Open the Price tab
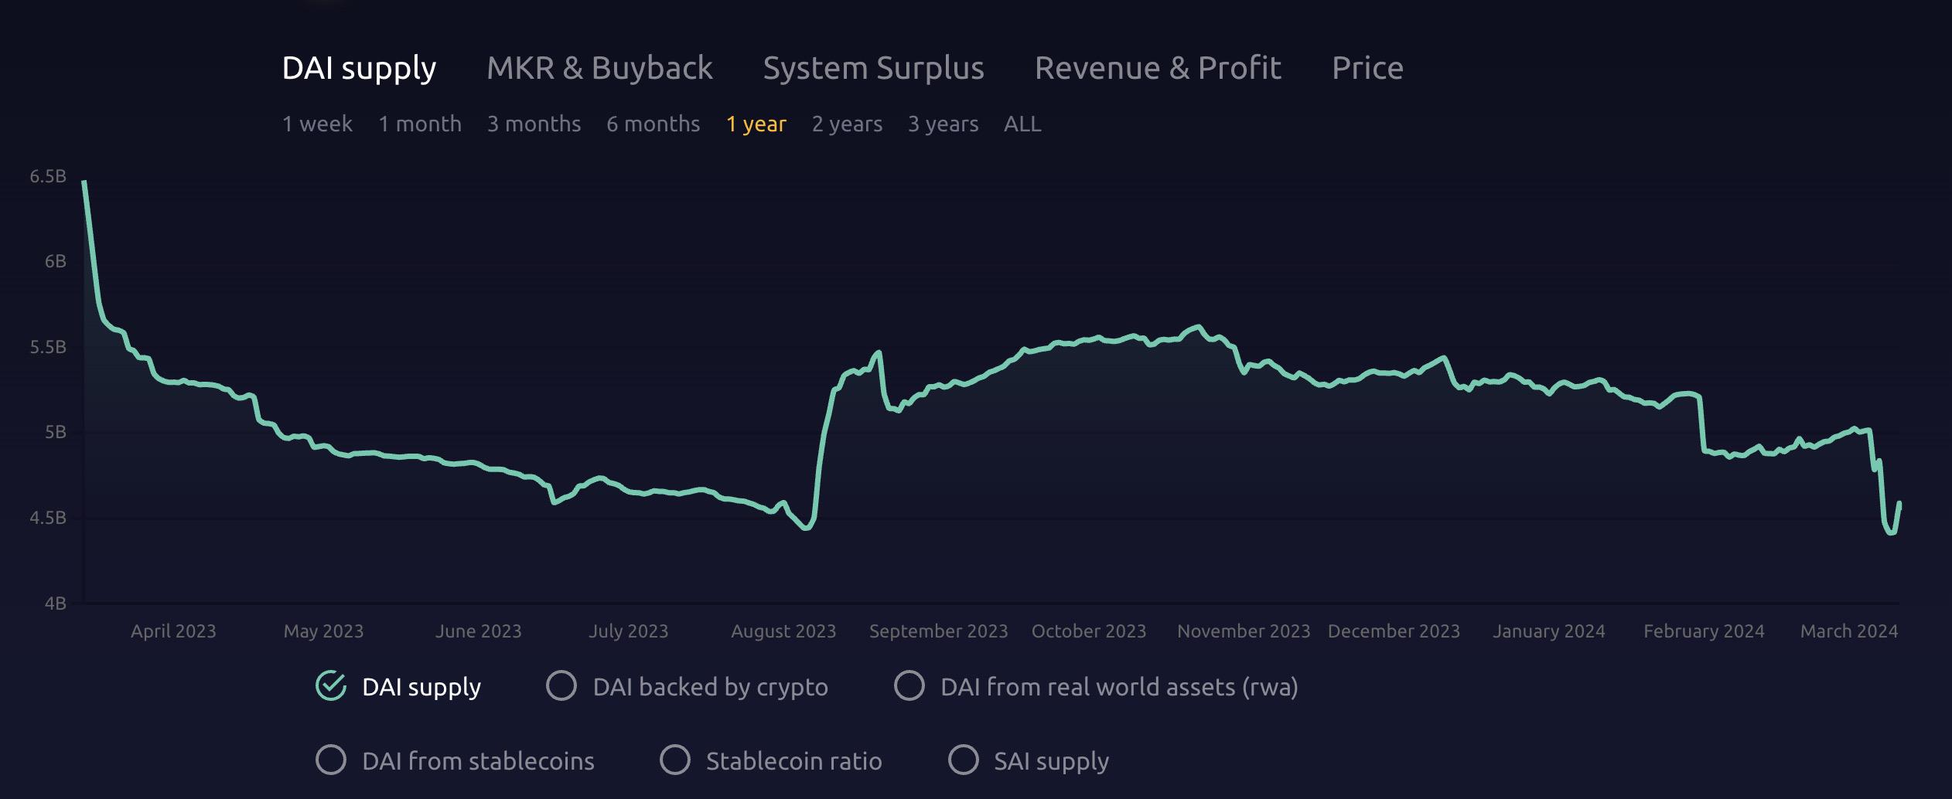The width and height of the screenshot is (1952, 799). 1367,68
